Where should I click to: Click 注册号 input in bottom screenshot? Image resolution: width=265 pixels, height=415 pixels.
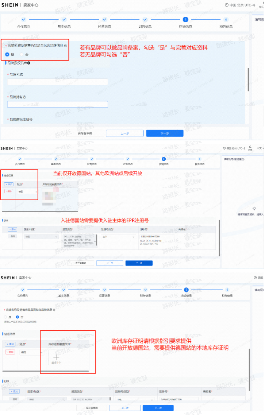179,399
